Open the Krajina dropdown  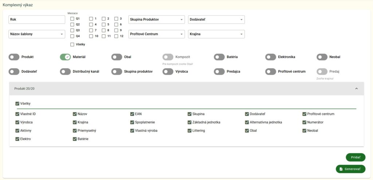[x=216, y=34]
